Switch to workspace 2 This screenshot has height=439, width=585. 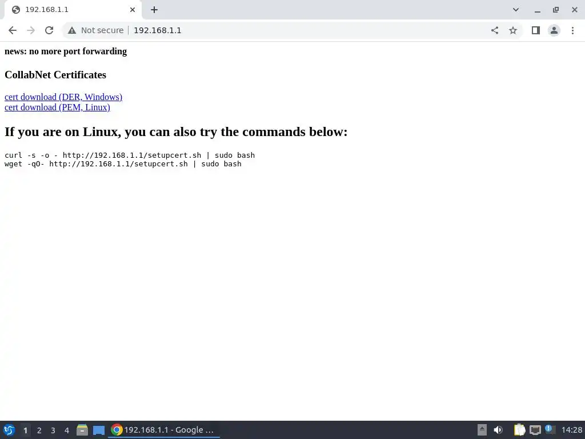tap(39, 430)
